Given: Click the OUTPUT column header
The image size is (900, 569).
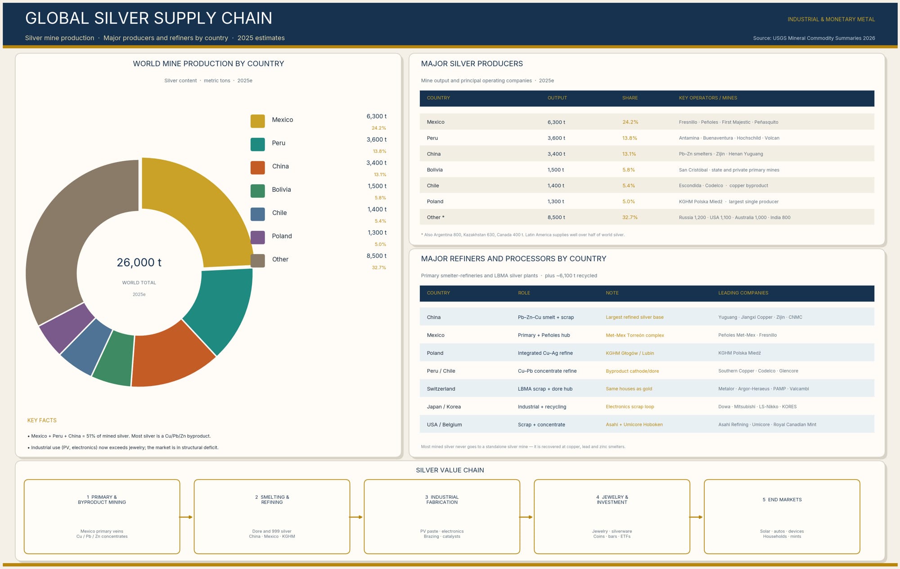Looking at the screenshot, I should pos(557,98).
